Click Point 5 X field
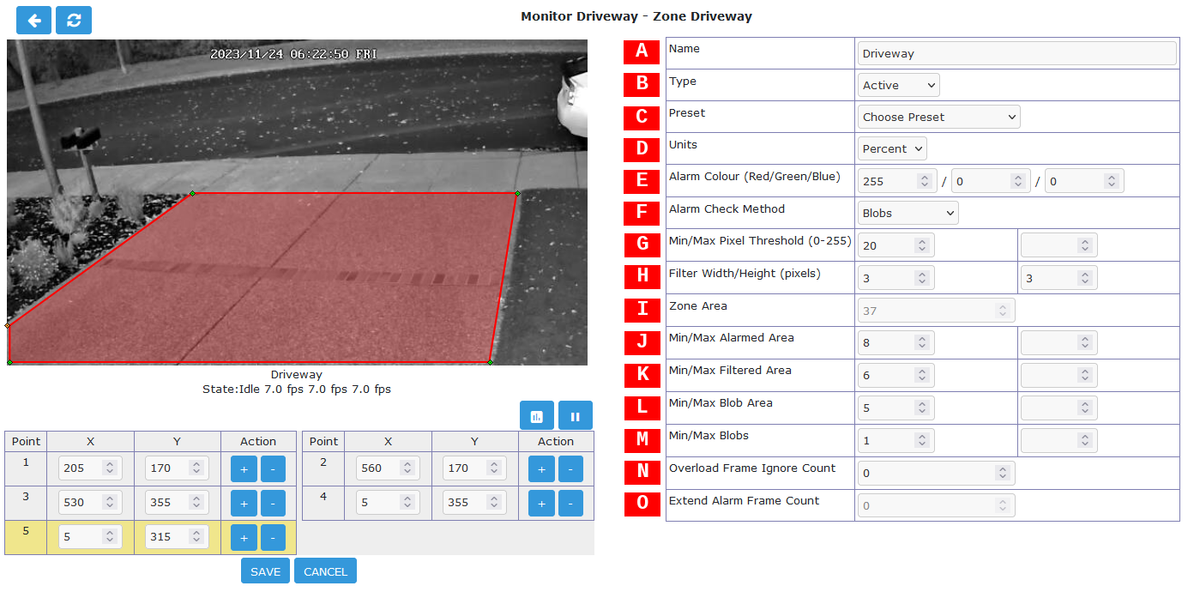 pyautogui.click(x=90, y=536)
